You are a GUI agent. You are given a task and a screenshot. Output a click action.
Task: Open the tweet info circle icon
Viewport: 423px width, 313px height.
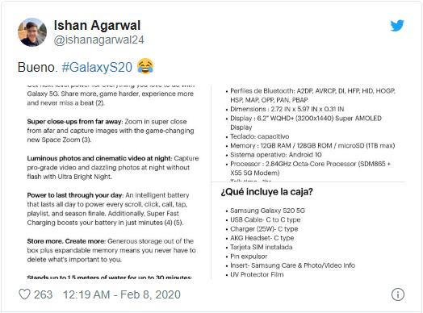[398, 294]
